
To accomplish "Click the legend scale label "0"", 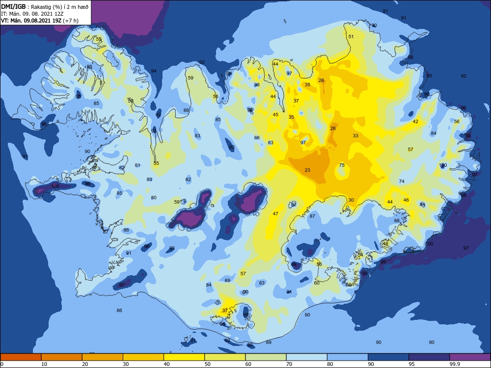I will click(x=2, y=364).
